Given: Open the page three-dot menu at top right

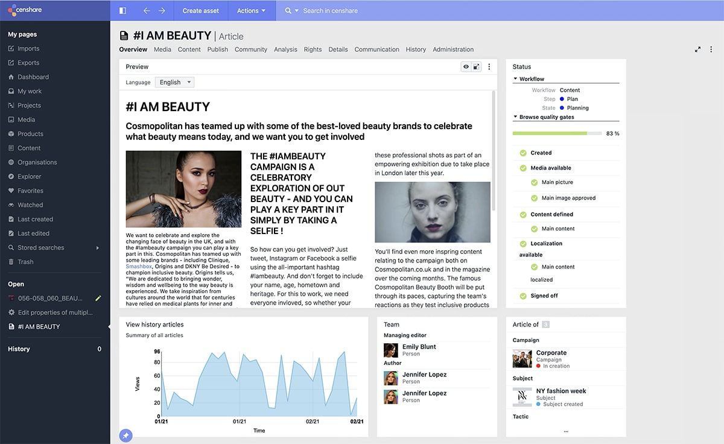Looking at the screenshot, I should pyautogui.click(x=712, y=49).
